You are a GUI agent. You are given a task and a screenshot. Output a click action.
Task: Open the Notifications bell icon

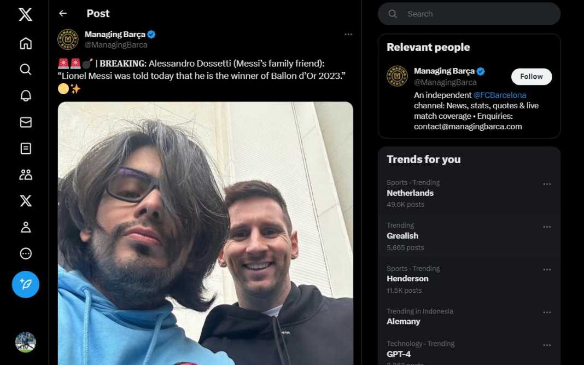pos(25,96)
